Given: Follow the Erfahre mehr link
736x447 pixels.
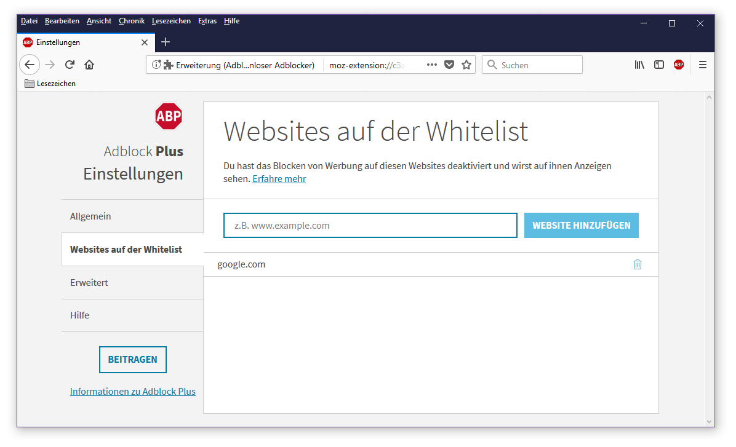Looking at the screenshot, I should 279,179.
